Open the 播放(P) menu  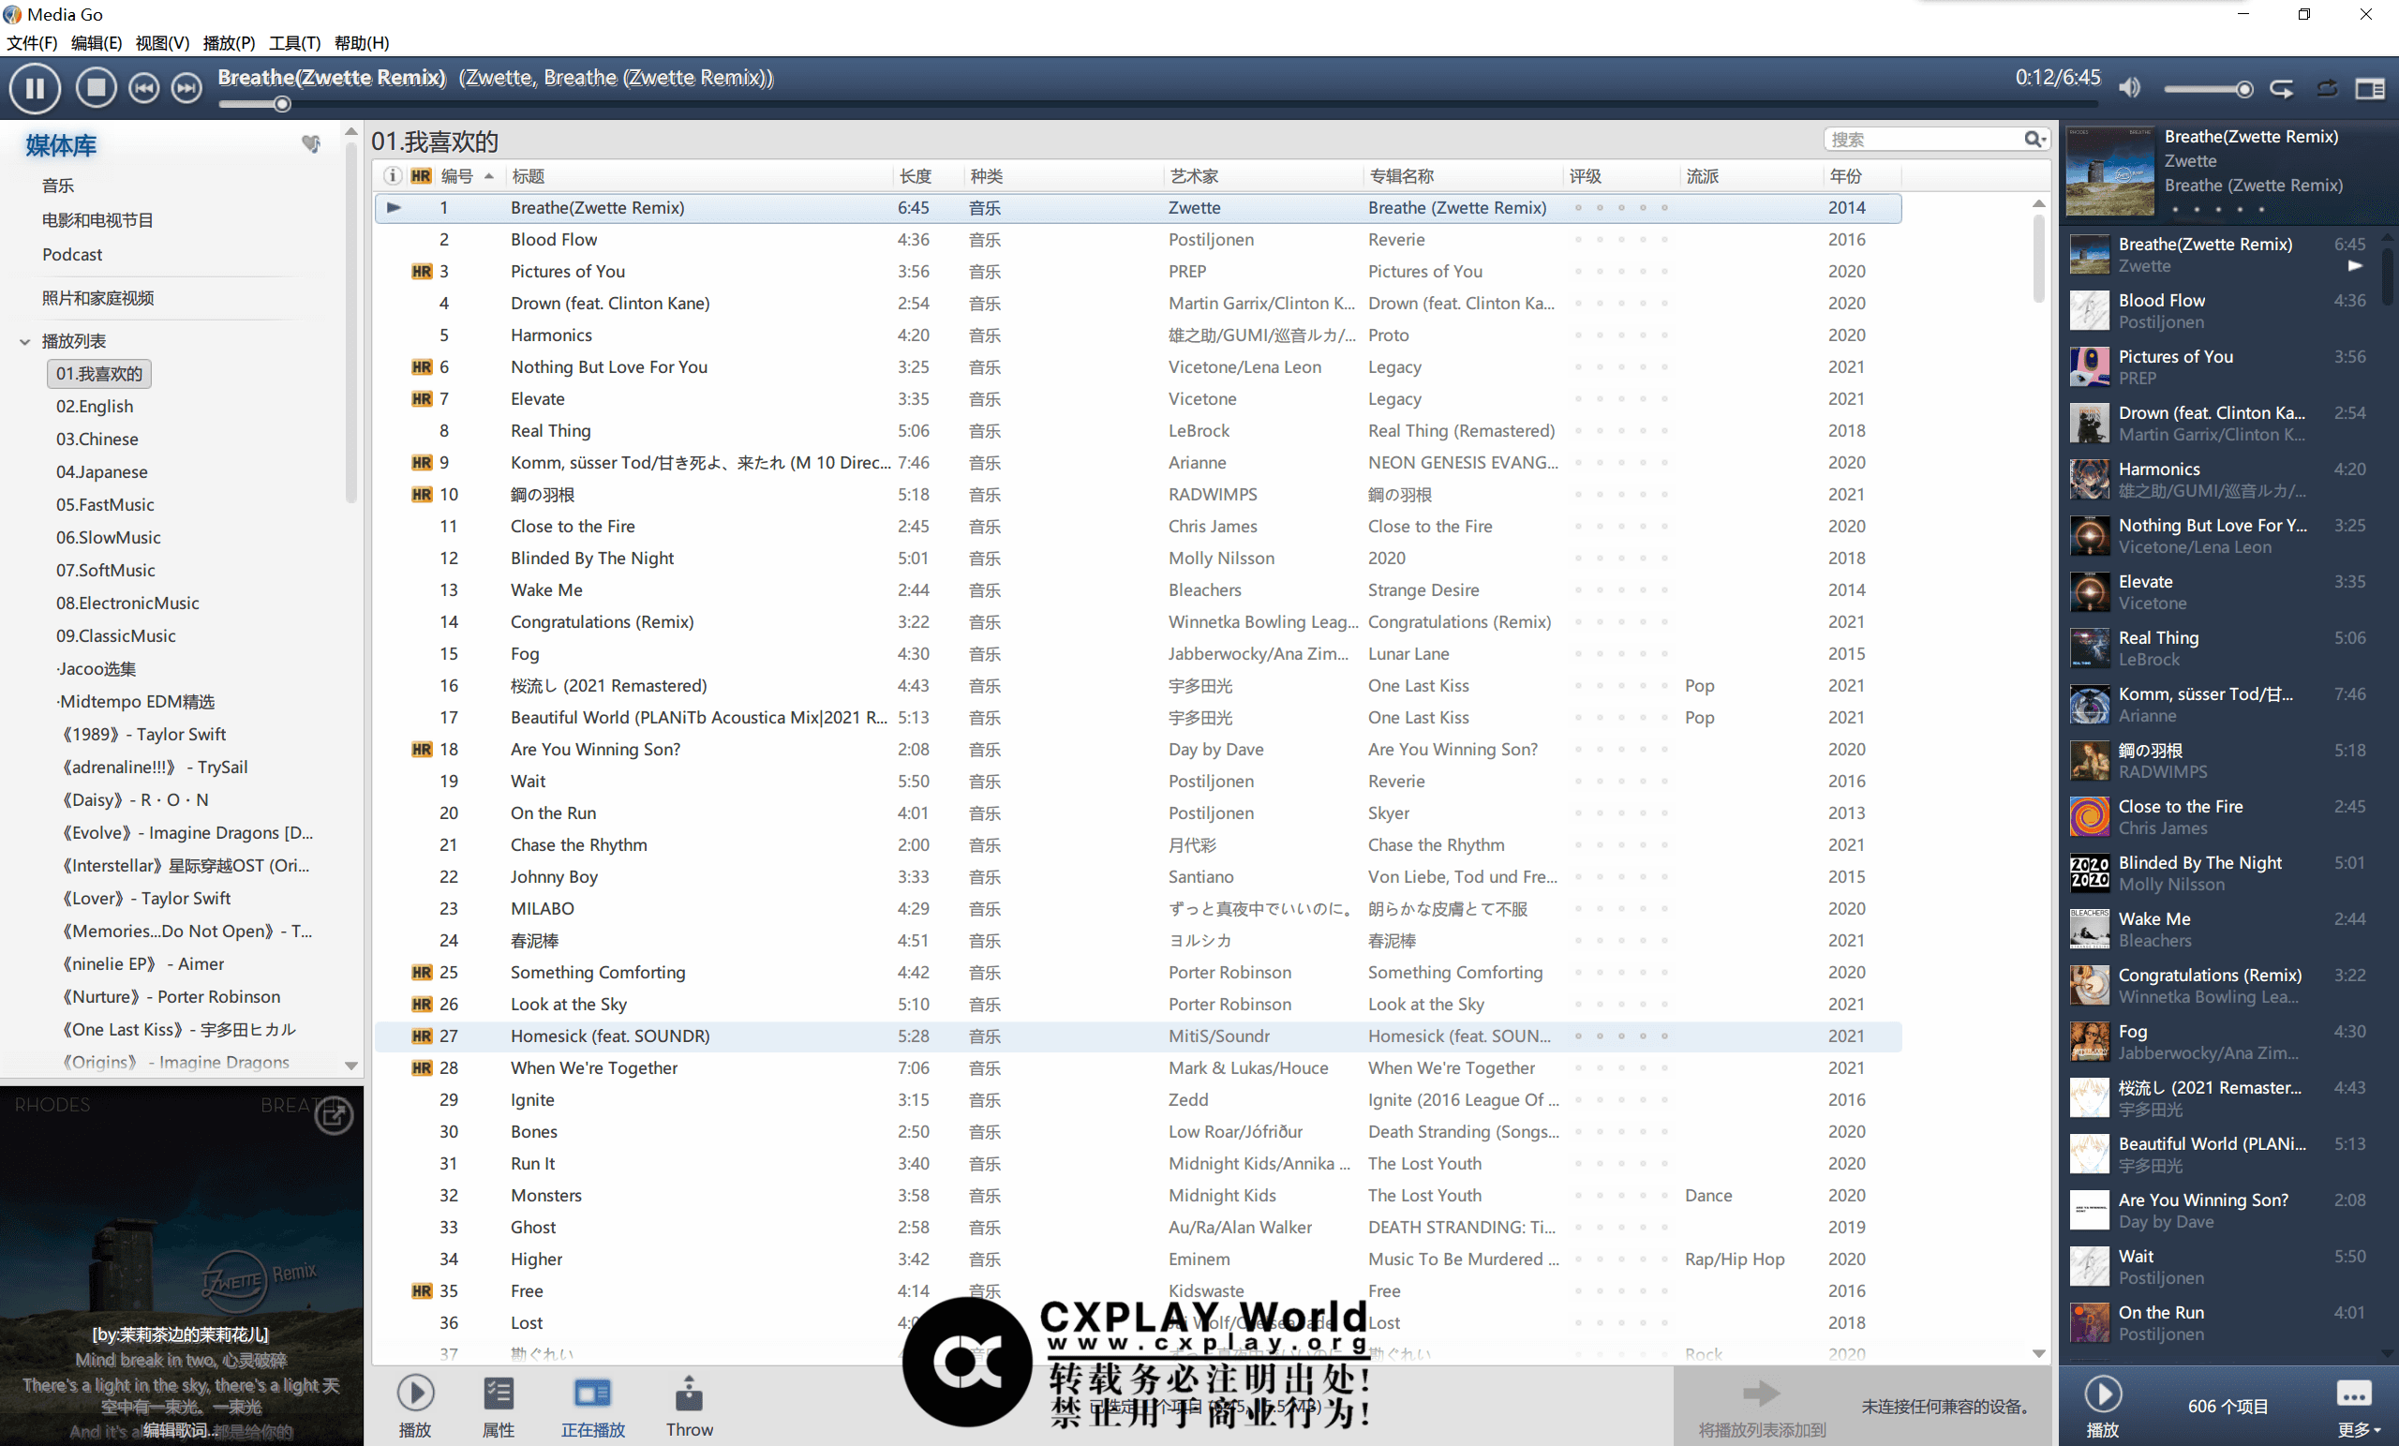pos(229,43)
